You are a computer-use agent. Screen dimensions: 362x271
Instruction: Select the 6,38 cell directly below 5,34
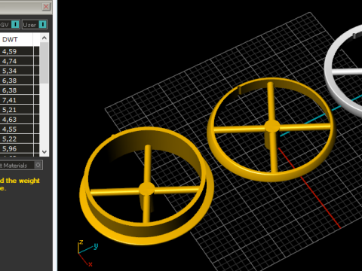(17, 81)
